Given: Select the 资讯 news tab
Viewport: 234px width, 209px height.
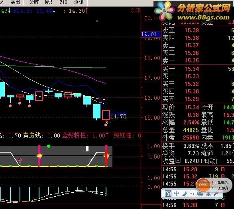Looking at the screenshot, I should [x=79, y=2].
